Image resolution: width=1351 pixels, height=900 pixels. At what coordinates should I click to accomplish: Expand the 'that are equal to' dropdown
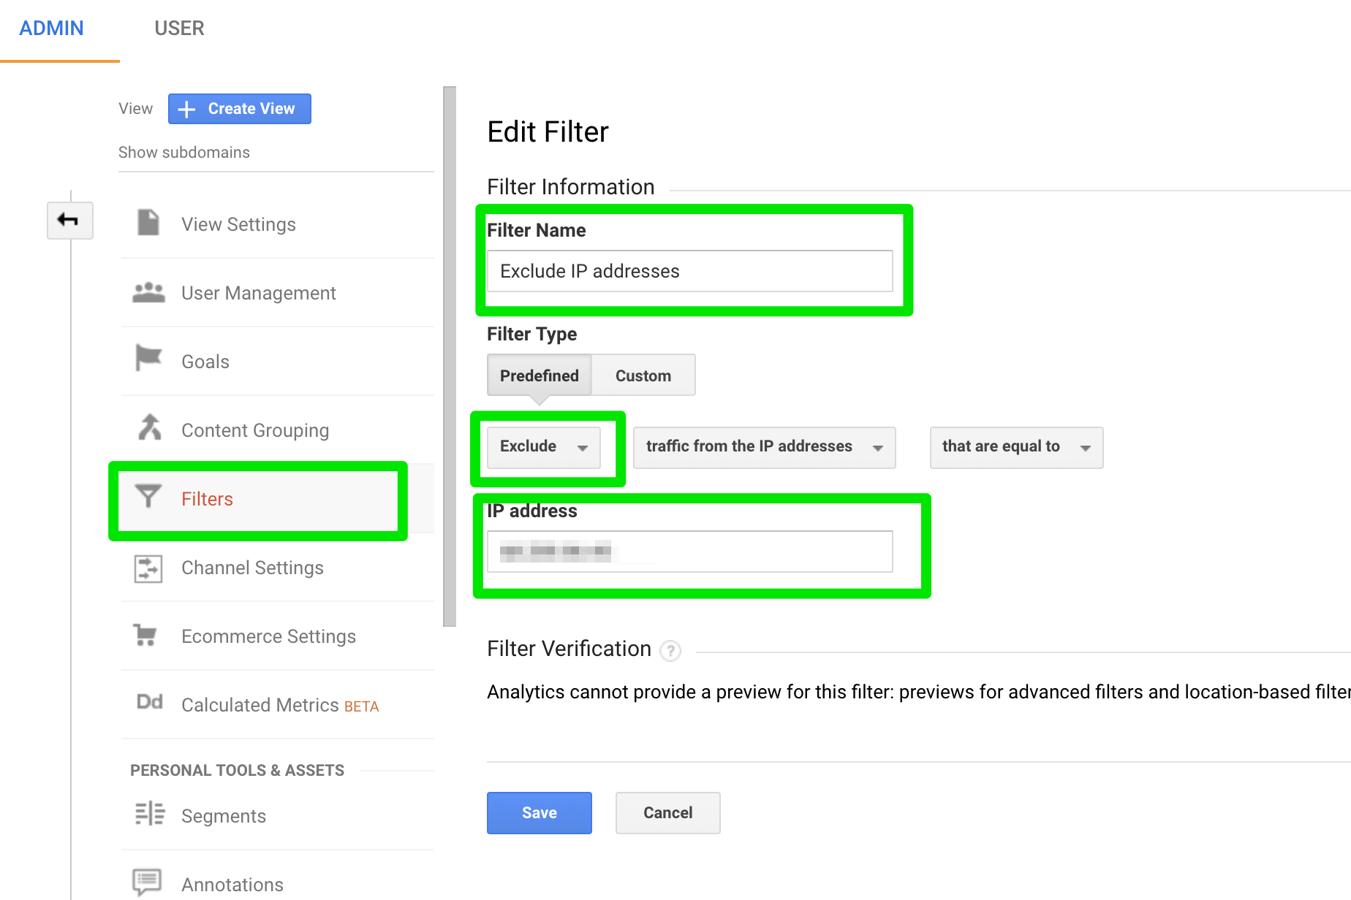click(x=1015, y=447)
